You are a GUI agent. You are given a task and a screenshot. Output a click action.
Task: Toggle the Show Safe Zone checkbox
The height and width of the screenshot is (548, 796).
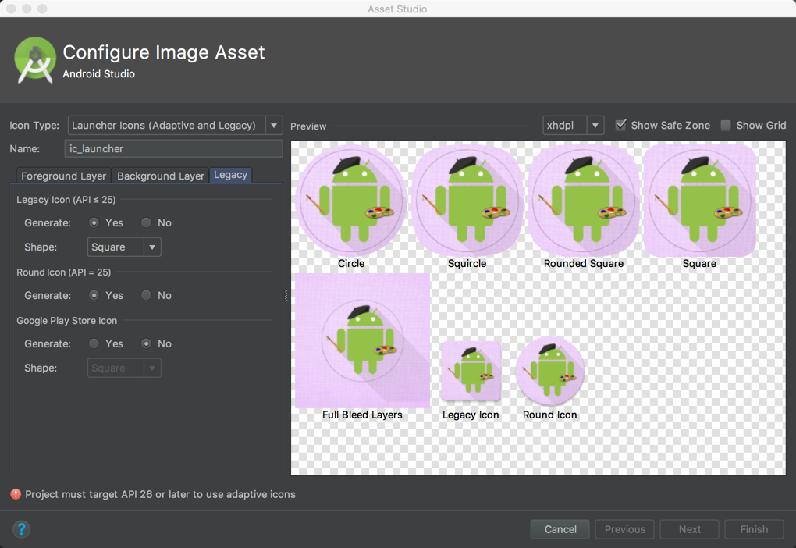point(620,125)
